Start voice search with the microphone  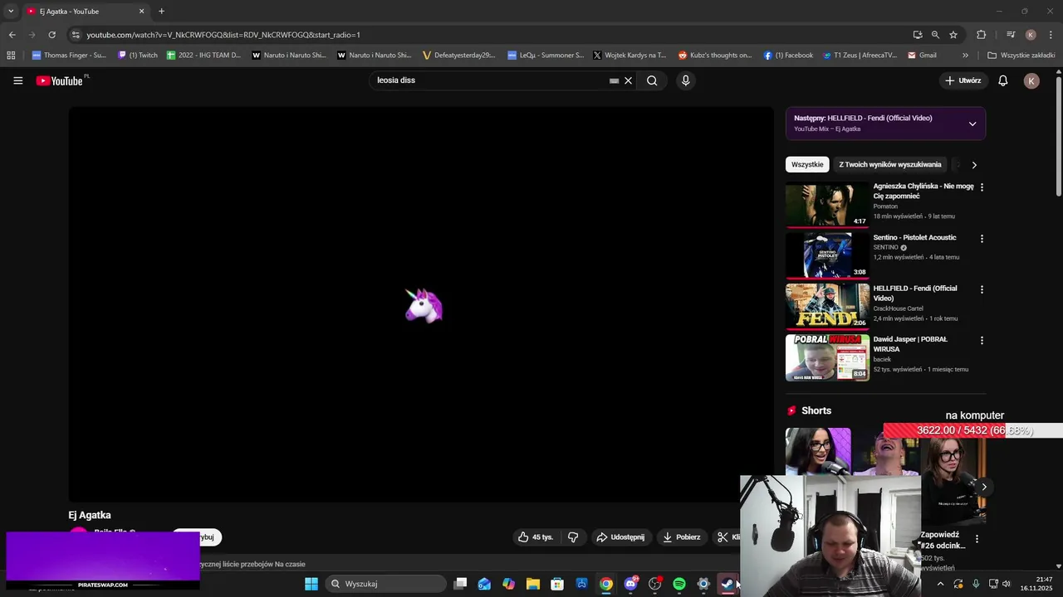685,80
